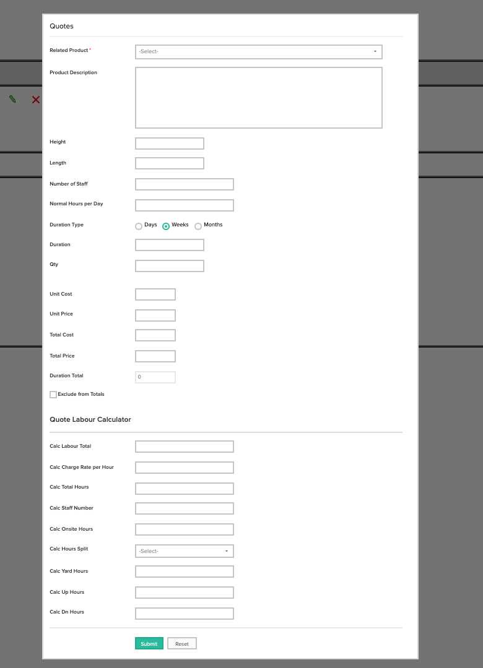
Task: Focus the Product Description text area
Action: click(x=259, y=98)
